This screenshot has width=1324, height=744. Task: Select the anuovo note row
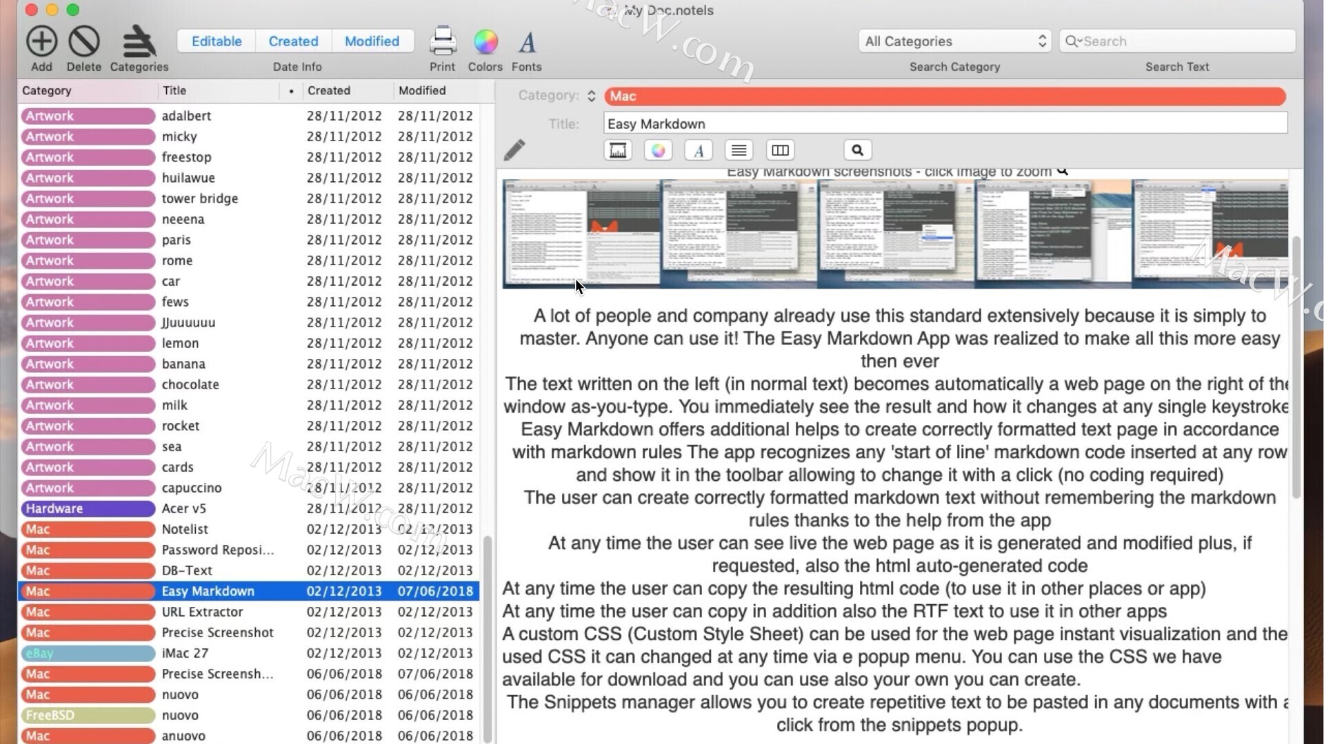(248, 735)
